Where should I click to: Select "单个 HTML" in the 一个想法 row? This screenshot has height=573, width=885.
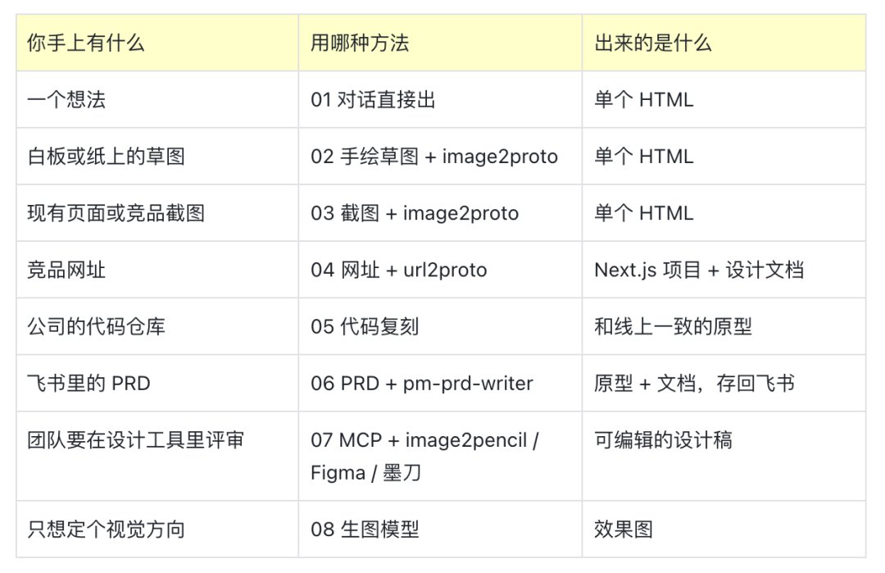pos(724,99)
